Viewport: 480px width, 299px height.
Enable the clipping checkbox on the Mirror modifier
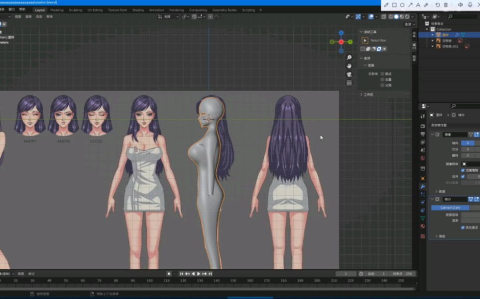(x=463, y=170)
